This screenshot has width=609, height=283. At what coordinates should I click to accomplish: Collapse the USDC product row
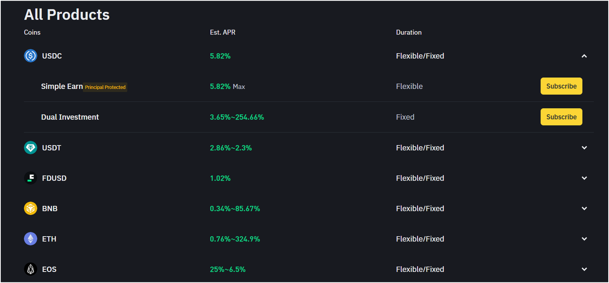(x=584, y=56)
